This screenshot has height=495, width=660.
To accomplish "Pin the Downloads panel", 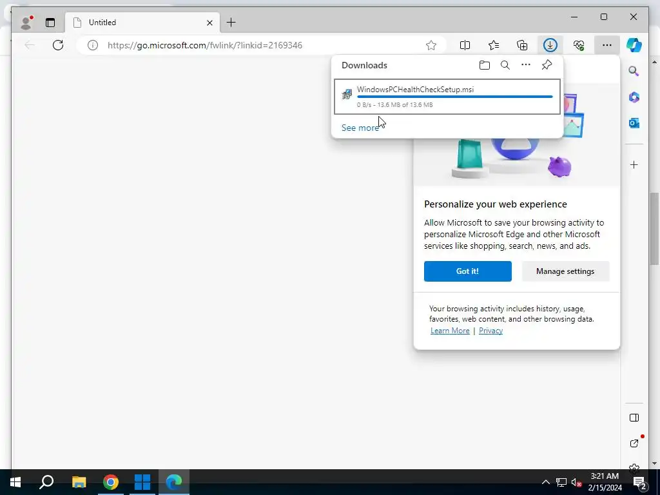I will [547, 65].
